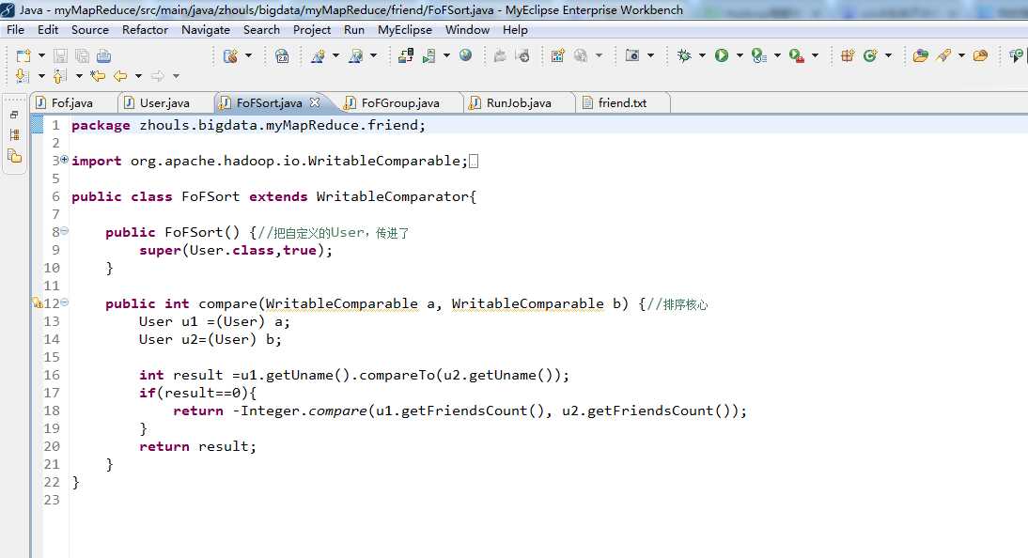Screen dimensions: 1028x558
Task: Click the Save icon in toolbar
Action: [x=60, y=55]
